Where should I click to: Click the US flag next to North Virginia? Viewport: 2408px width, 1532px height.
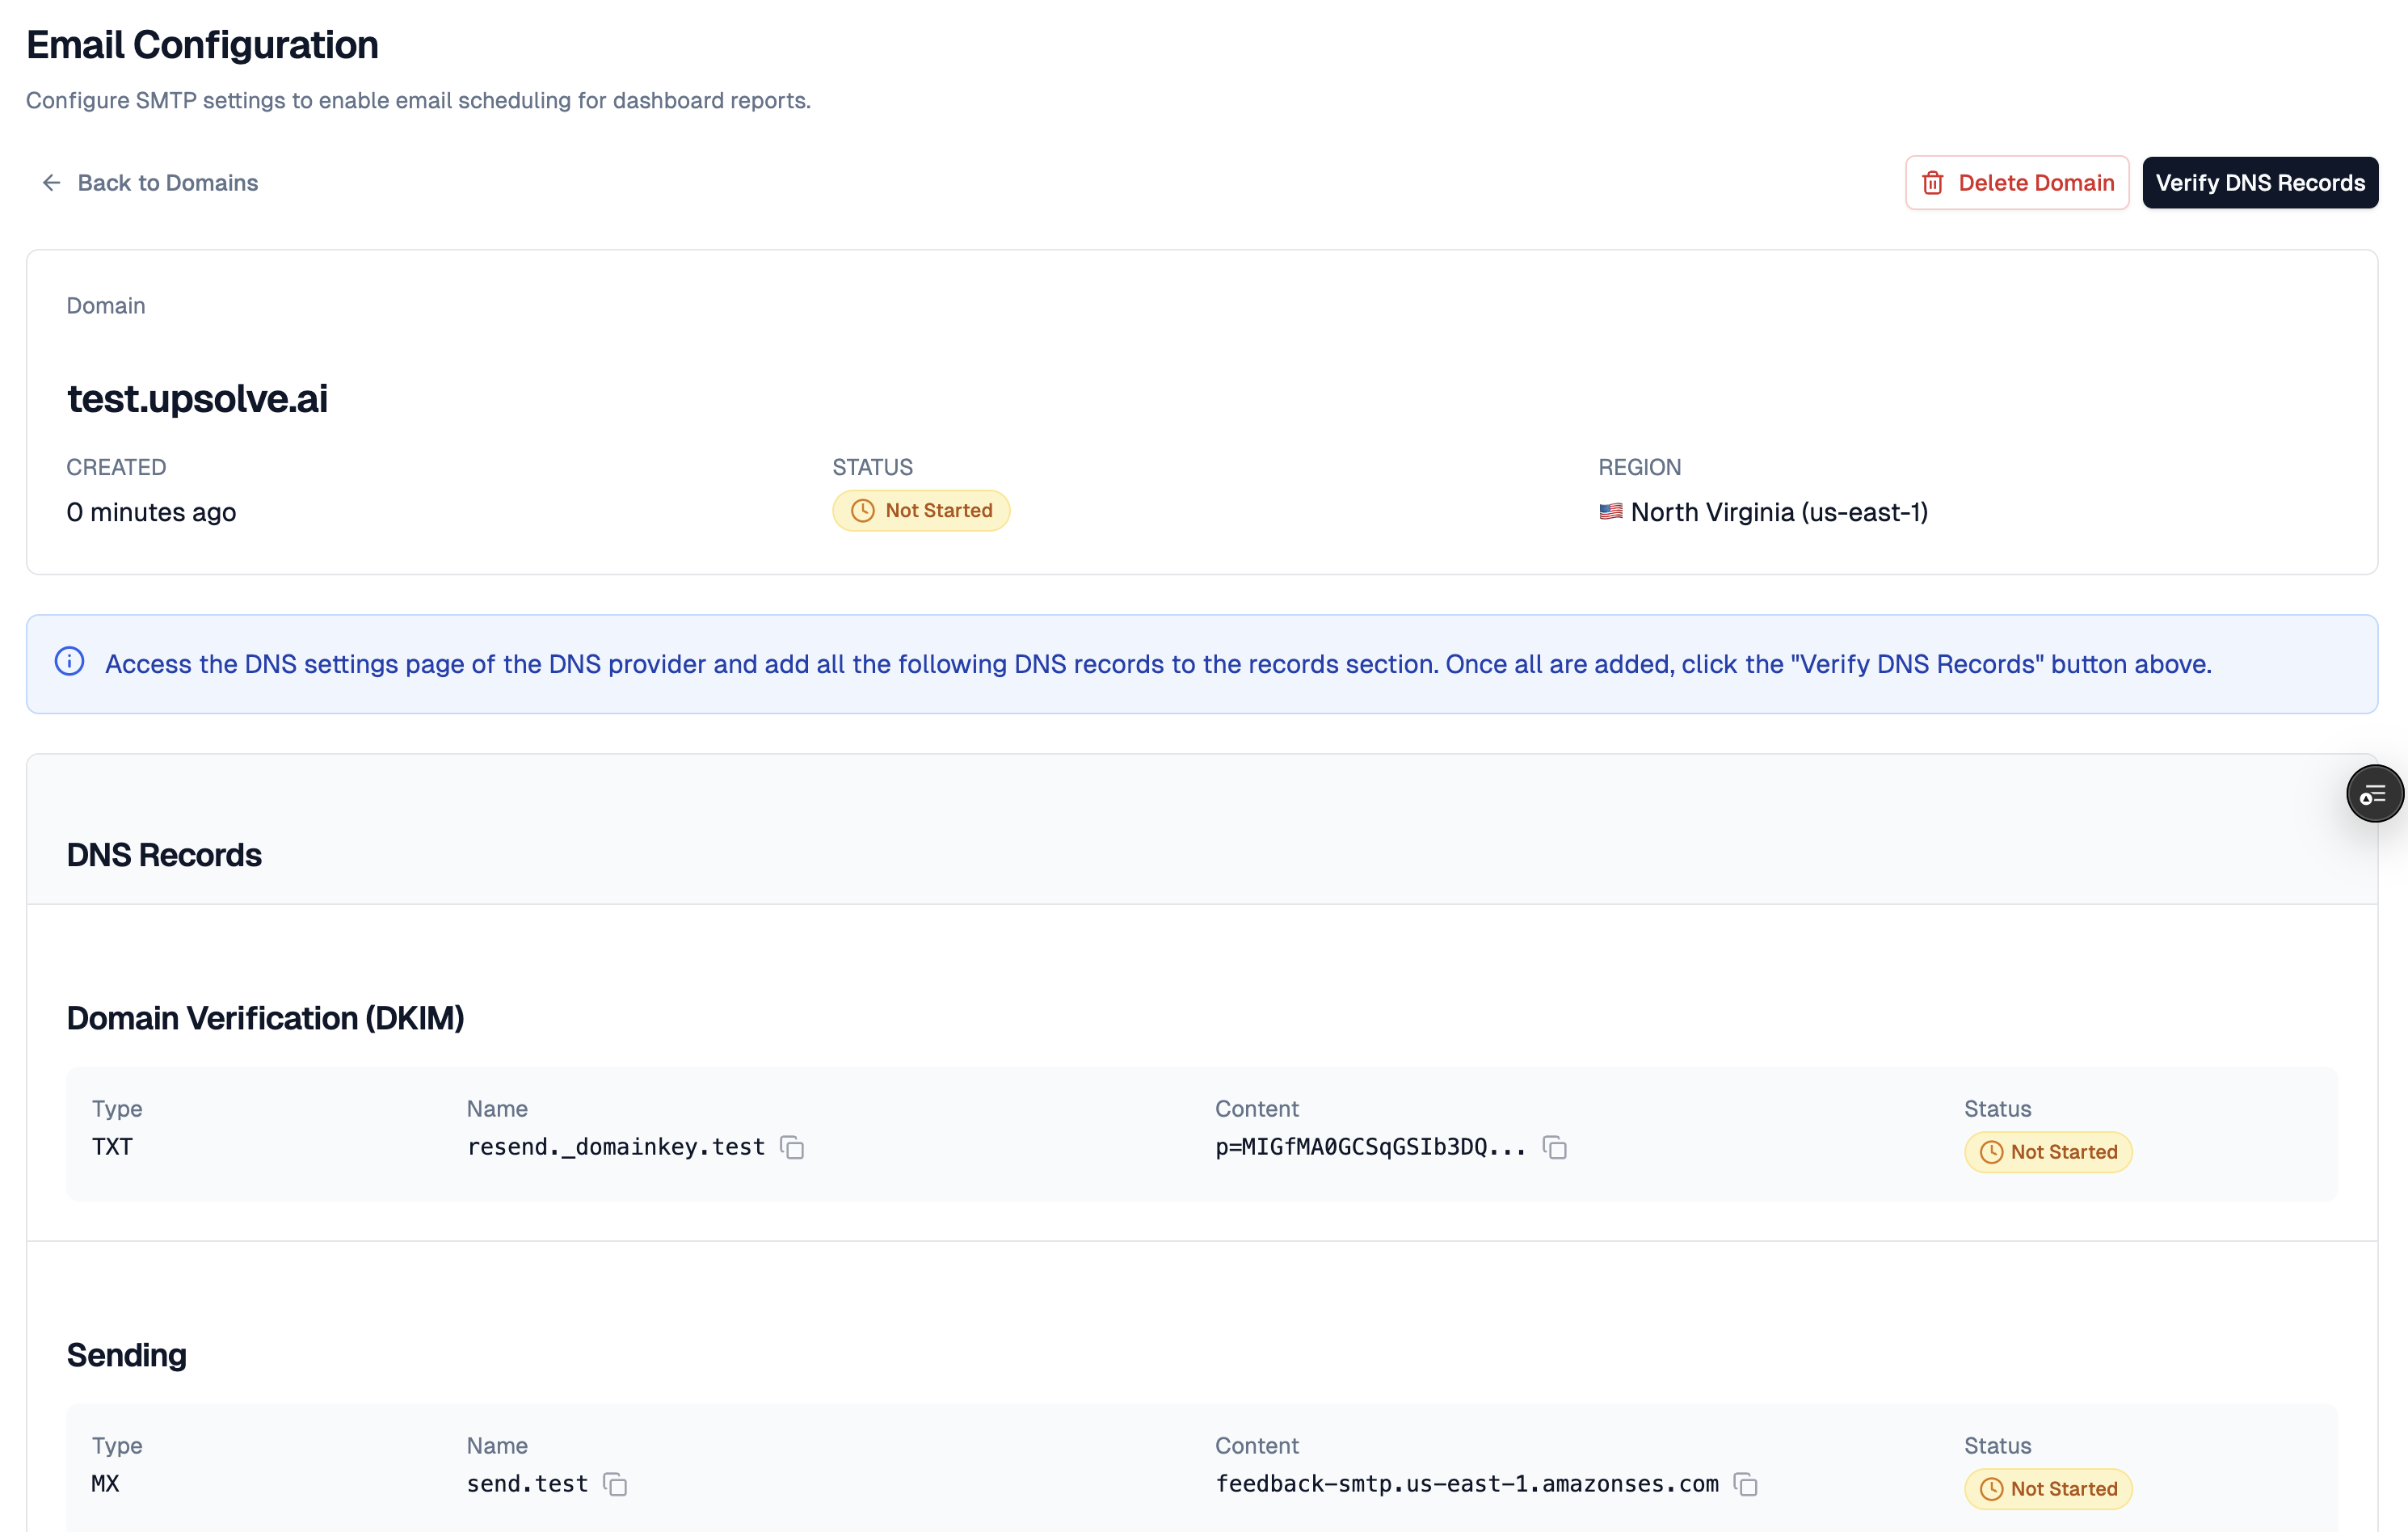(x=1611, y=511)
